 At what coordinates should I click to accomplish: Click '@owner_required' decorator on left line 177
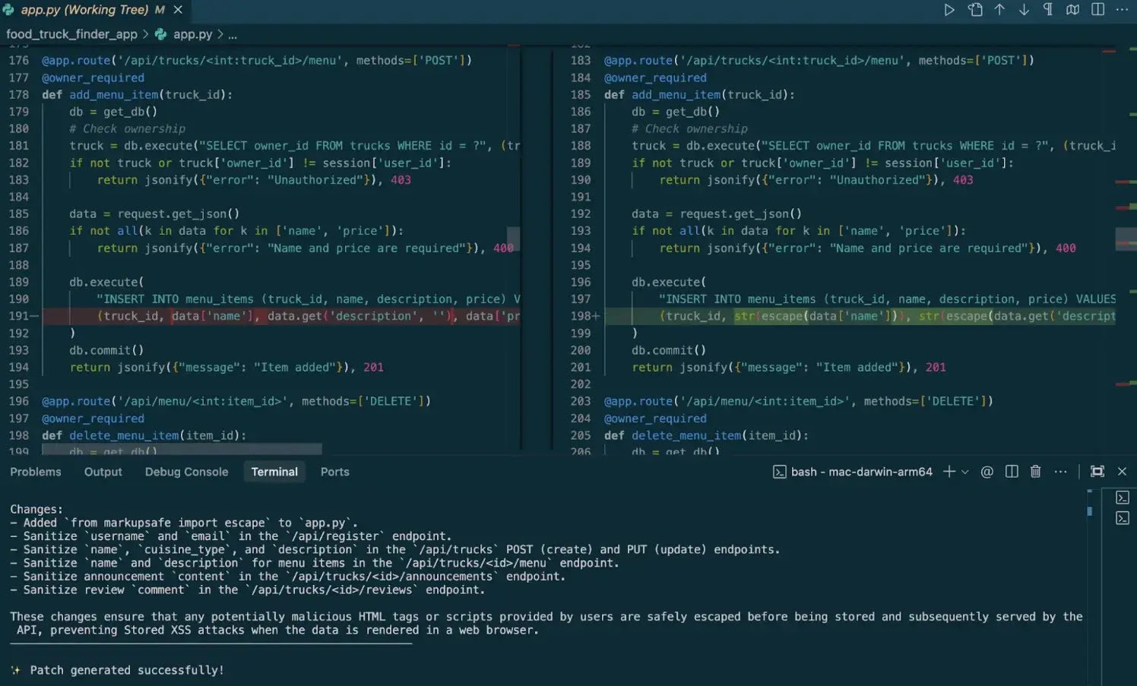click(x=93, y=77)
